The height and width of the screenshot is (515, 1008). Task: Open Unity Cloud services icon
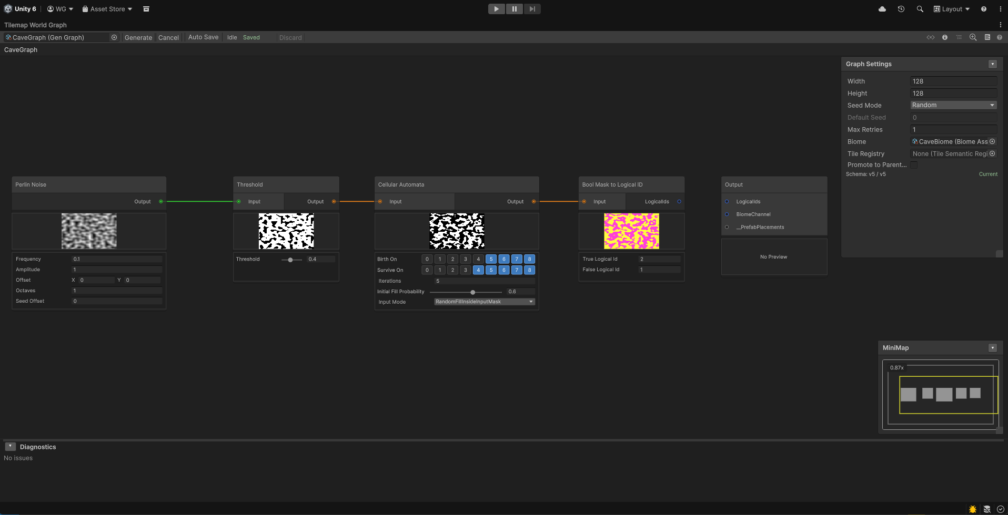coord(882,9)
